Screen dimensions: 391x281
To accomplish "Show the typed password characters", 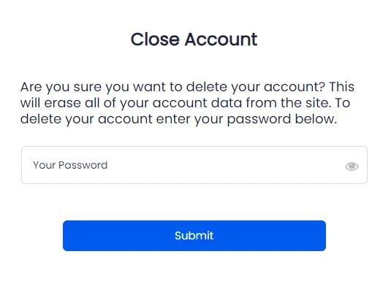I will coord(352,166).
